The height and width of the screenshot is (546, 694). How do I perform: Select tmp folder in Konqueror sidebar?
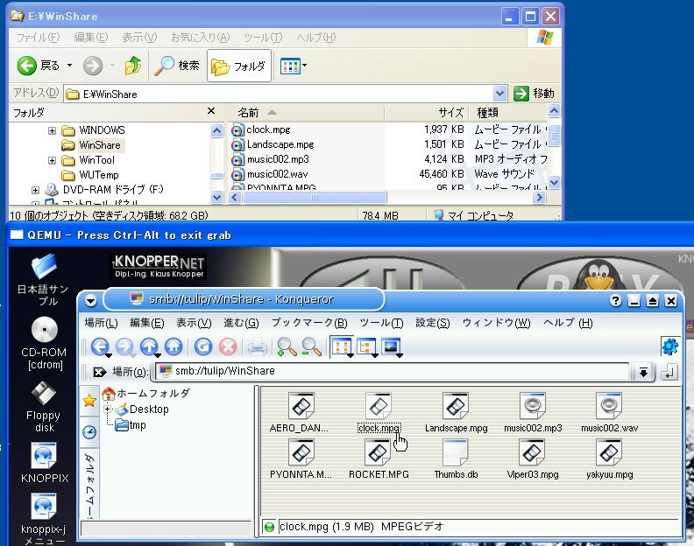[x=131, y=425]
